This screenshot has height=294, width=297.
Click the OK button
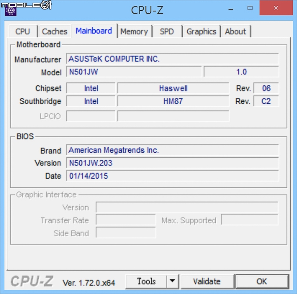[x=262, y=281]
